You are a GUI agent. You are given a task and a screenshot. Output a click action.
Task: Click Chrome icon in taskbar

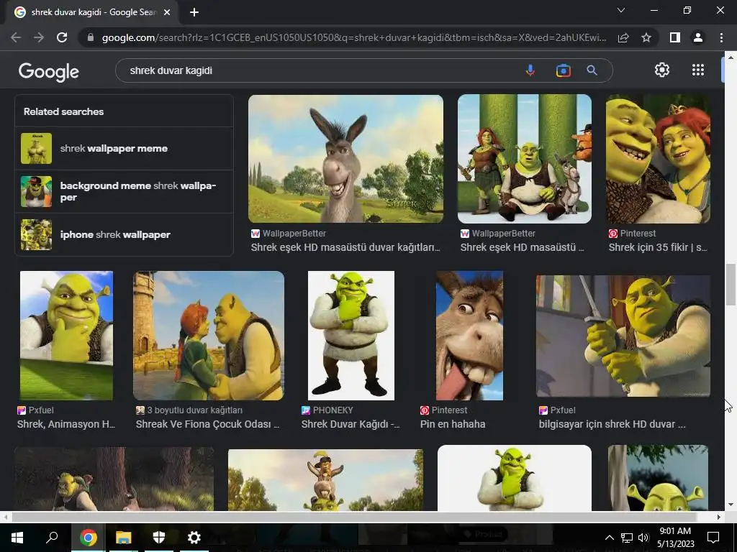tap(88, 537)
